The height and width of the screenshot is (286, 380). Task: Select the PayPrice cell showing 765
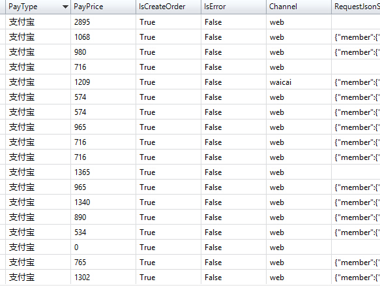point(103,262)
